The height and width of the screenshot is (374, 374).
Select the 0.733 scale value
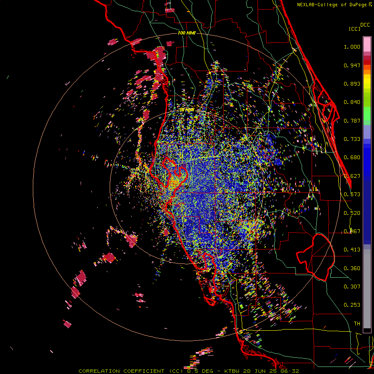pos(352,139)
